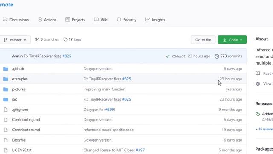Image resolution: width=273 pixels, height=154 pixels.
Task: Open the Discussions tab
Action: pos(16,20)
